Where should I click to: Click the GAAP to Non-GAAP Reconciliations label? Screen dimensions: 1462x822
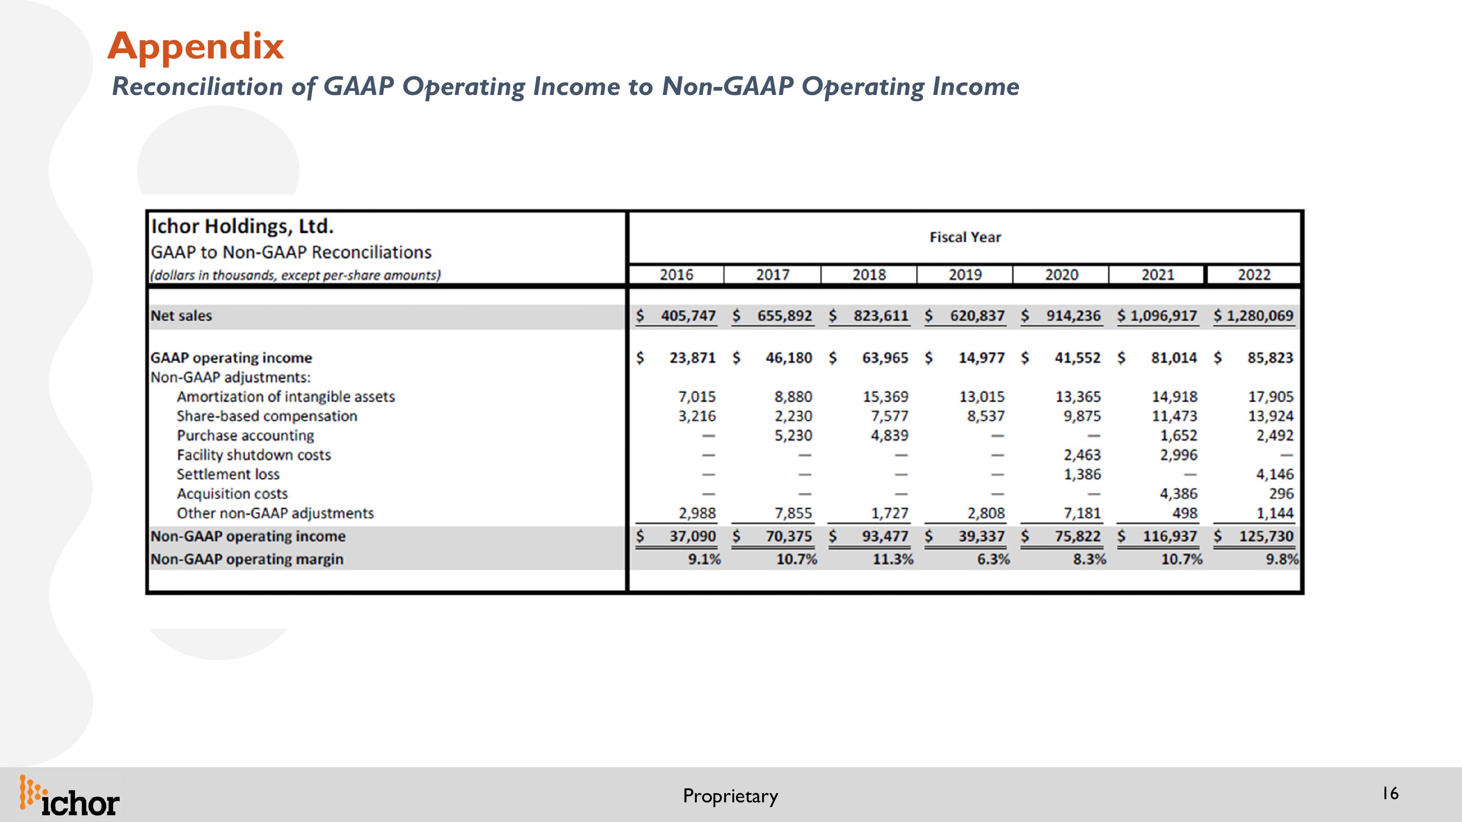pyautogui.click(x=291, y=252)
